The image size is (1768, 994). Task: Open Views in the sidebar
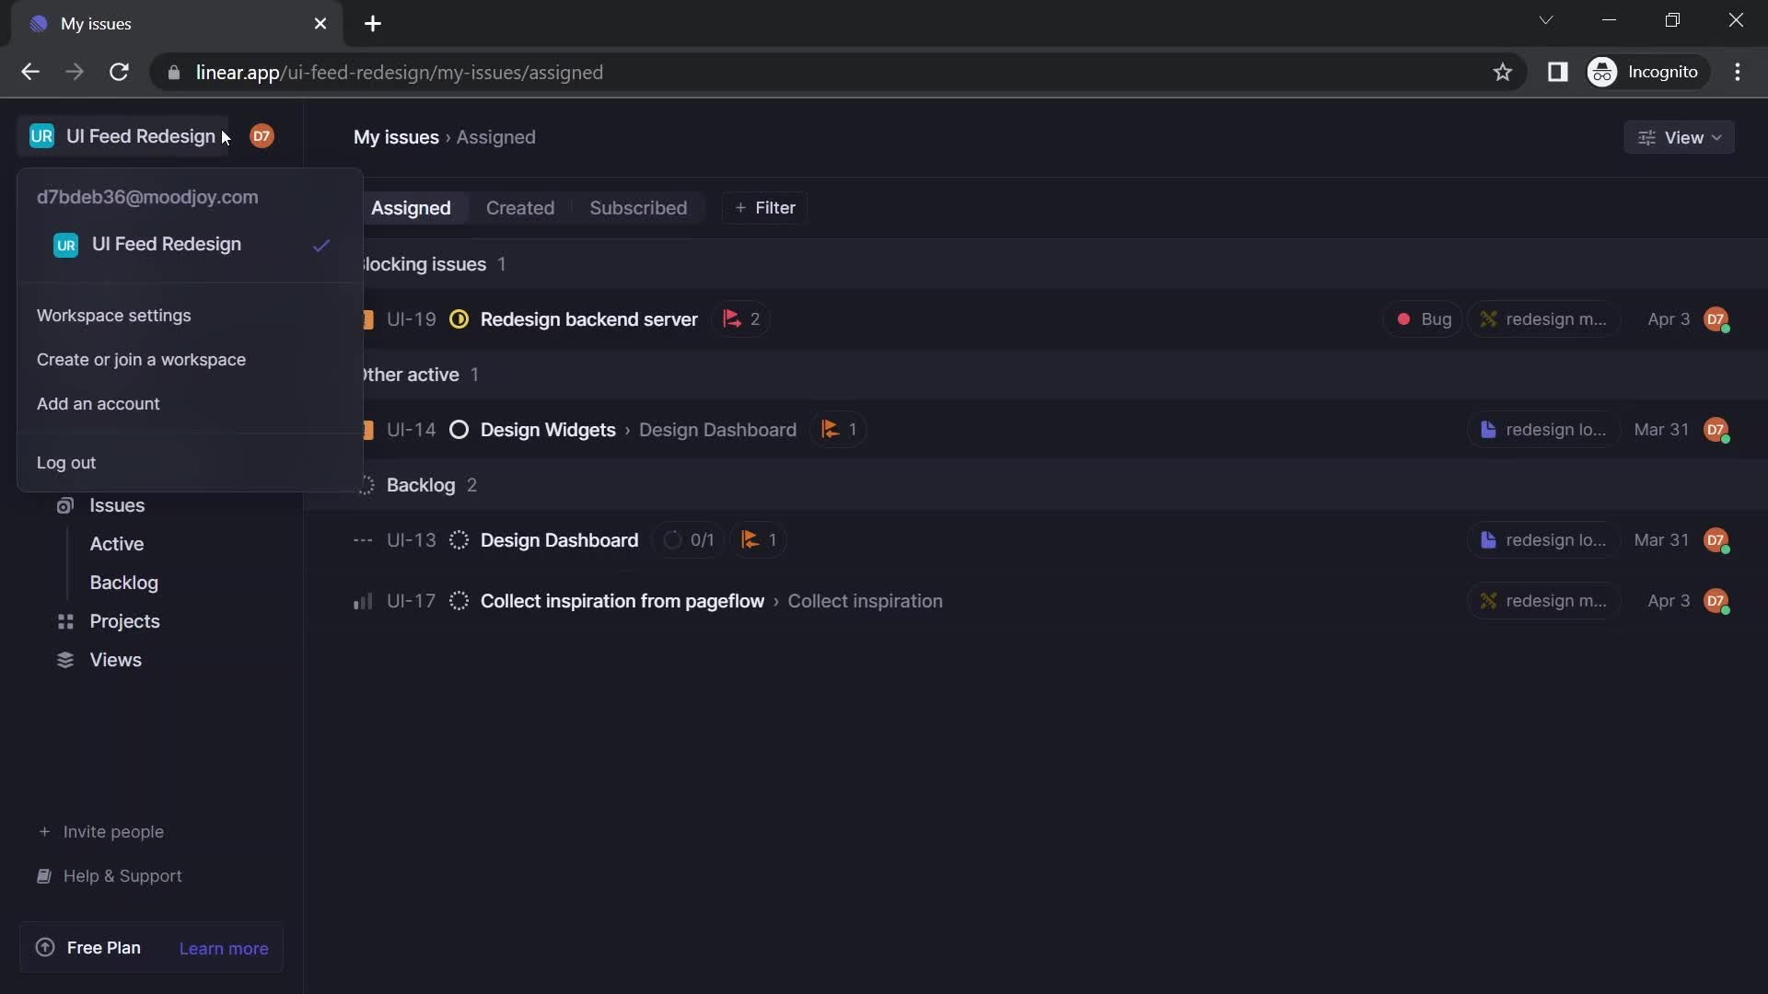115,660
